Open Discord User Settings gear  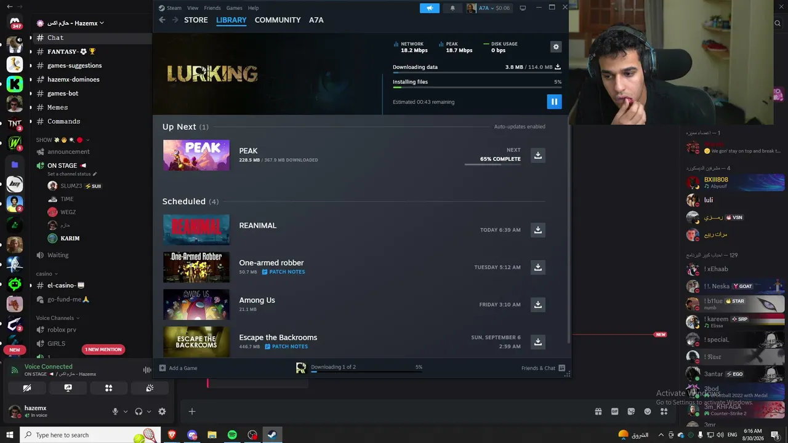coord(162,412)
